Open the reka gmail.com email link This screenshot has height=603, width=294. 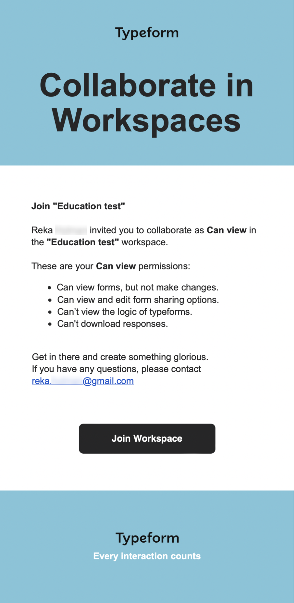83,381
